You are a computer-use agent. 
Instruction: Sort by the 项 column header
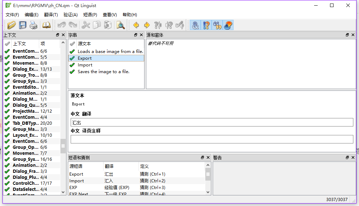49,43
